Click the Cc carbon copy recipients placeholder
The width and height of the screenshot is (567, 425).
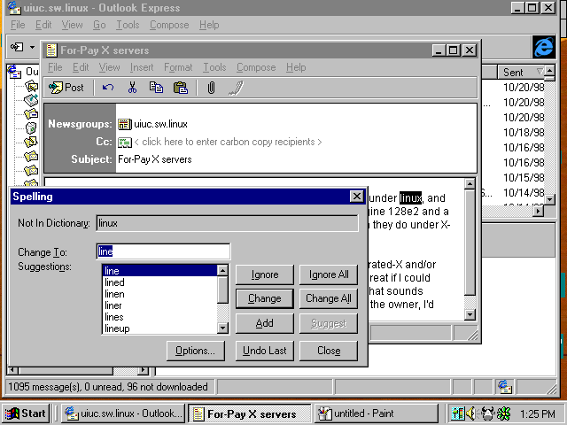pyautogui.click(x=228, y=142)
